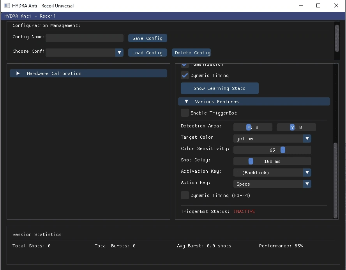Enable the TriggerBot checkbox
Image resolution: width=346 pixels, height=270 pixels.
185,113
